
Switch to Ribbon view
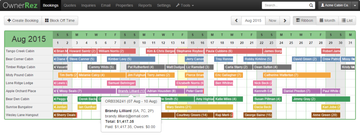click(304, 21)
